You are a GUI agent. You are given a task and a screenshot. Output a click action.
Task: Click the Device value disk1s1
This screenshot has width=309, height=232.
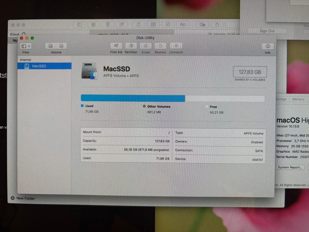[x=257, y=159]
